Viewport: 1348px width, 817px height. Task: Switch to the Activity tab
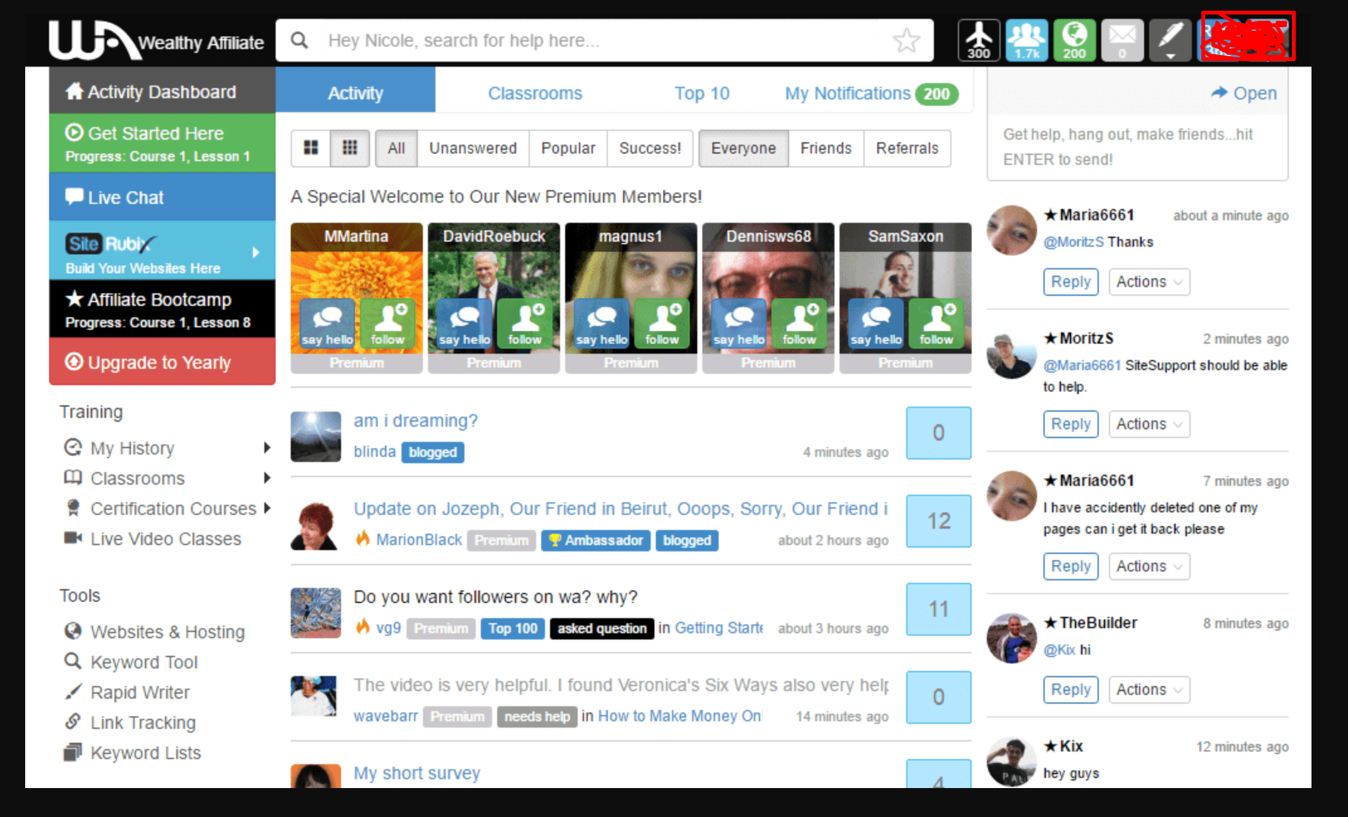[x=356, y=93]
